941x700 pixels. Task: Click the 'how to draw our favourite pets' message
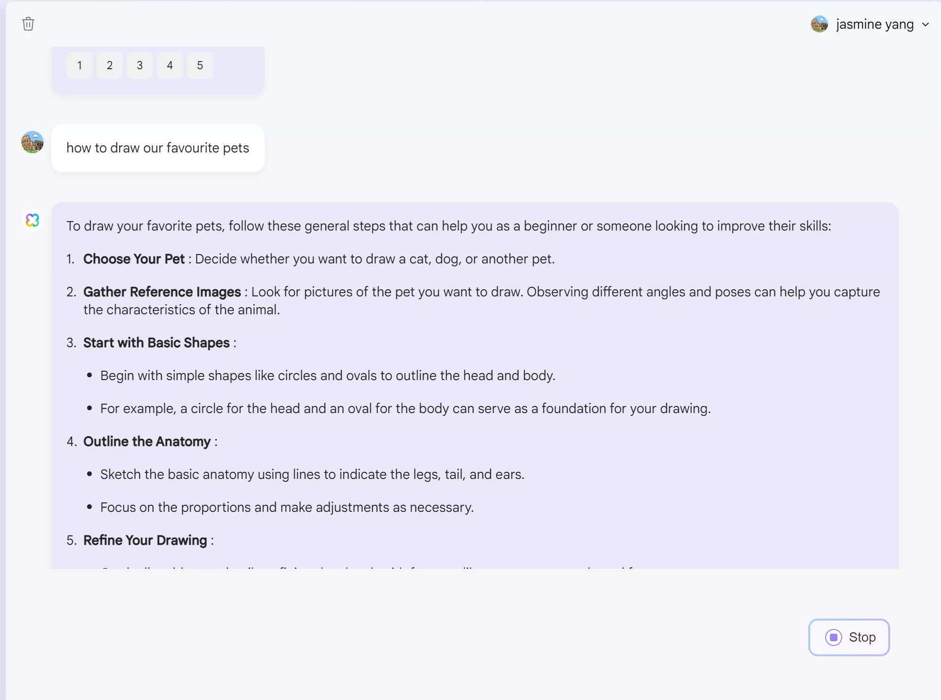pos(158,148)
